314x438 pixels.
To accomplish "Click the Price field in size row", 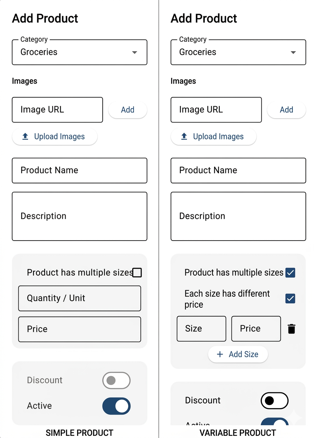I will pyautogui.click(x=256, y=328).
